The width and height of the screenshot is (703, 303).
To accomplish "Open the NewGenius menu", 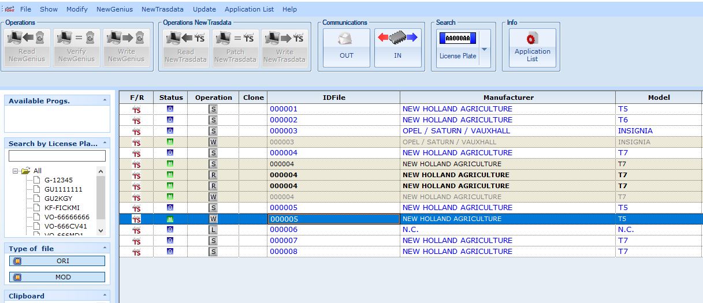I will 114,9.
